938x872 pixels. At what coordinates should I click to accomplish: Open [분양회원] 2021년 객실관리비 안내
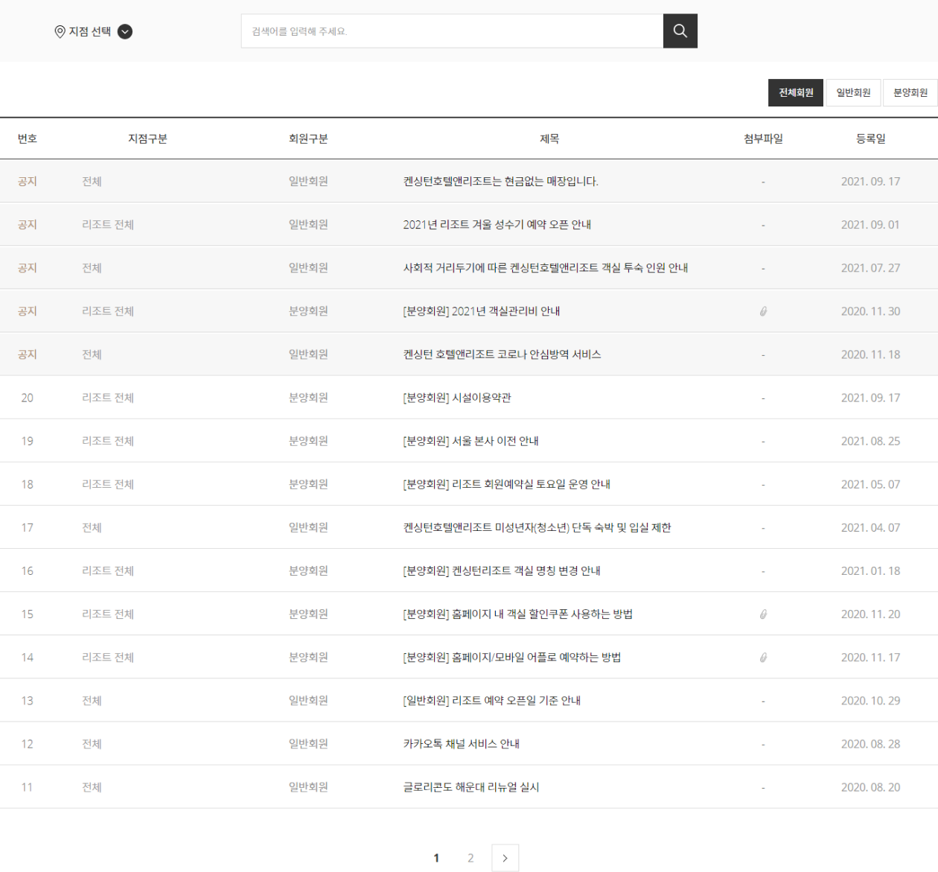pos(482,311)
